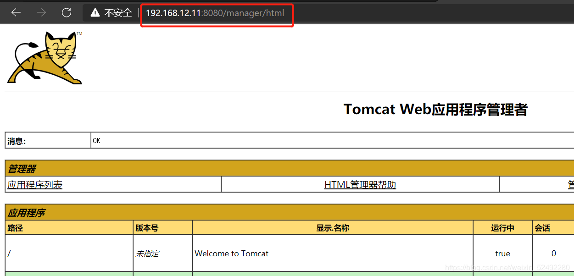Click the Tomcat cat logo
Viewport: 574px width, 276px height.
pos(45,58)
